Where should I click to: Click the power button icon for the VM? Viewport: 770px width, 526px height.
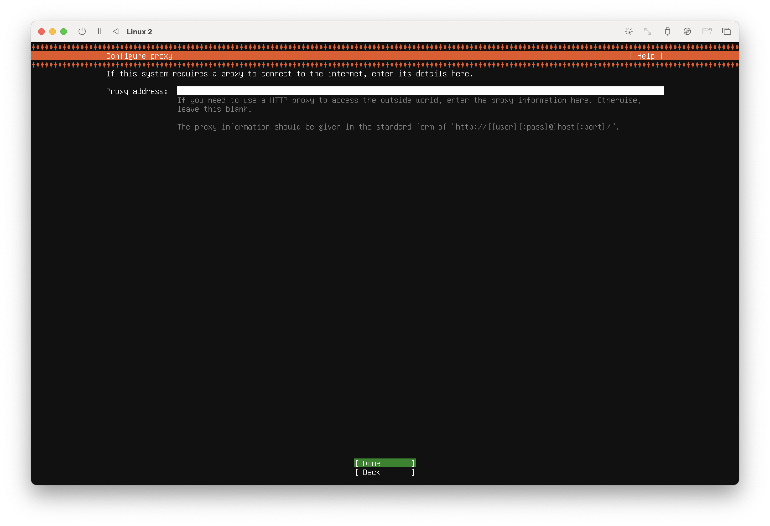tap(82, 32)
